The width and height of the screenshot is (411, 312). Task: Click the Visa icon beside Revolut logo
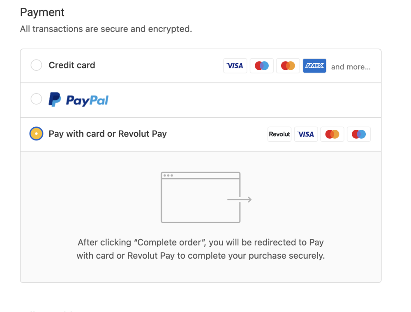pyautogui.click(x=306, y=134)
